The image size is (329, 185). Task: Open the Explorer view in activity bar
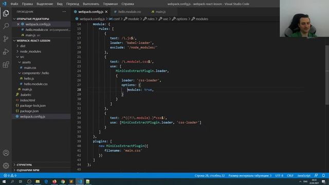coord(6,13)
